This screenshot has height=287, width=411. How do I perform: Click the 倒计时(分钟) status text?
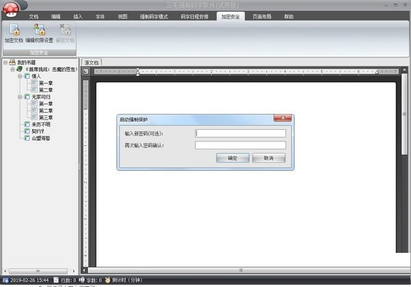[x=127, y=280]
